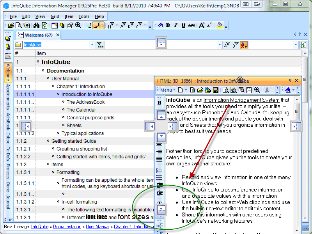Click the Appointments side tab

[x=8, y=97]
